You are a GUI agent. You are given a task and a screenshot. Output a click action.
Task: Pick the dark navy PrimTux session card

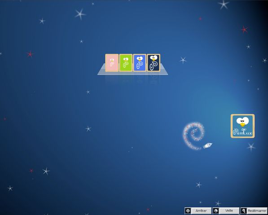(154, 63)
